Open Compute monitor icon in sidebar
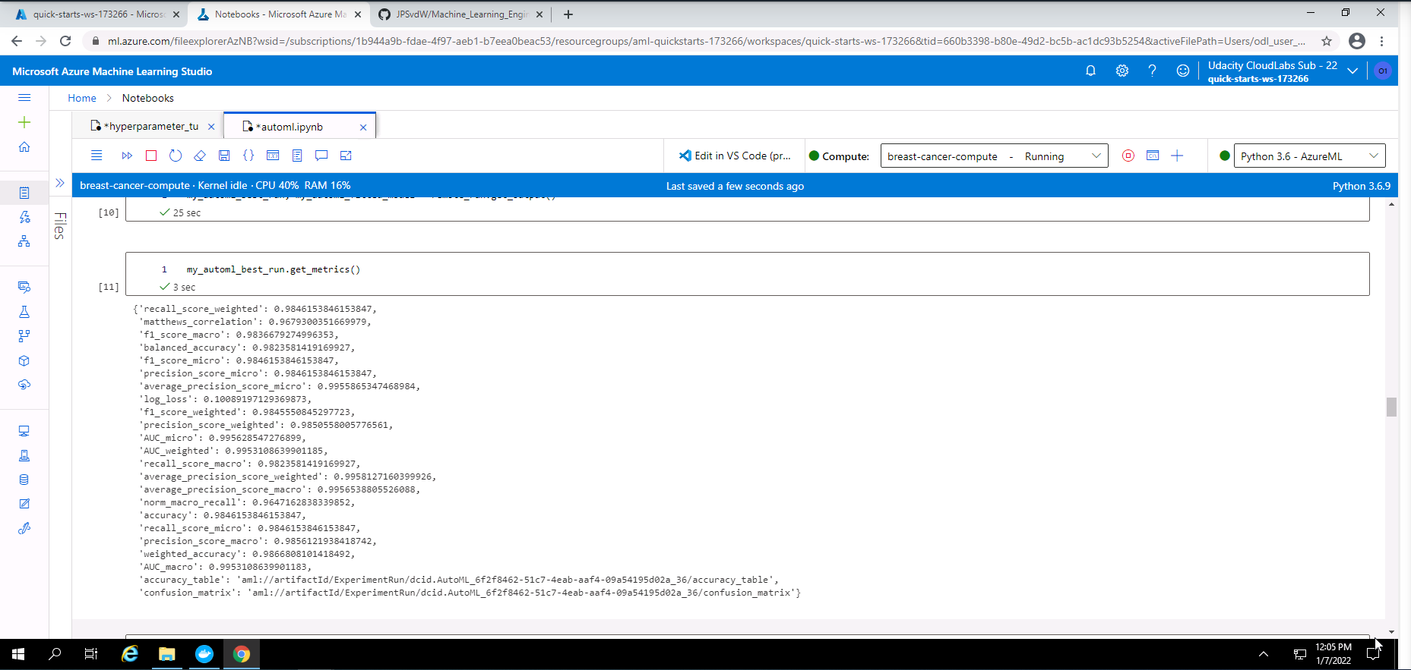 coord(24,431)
